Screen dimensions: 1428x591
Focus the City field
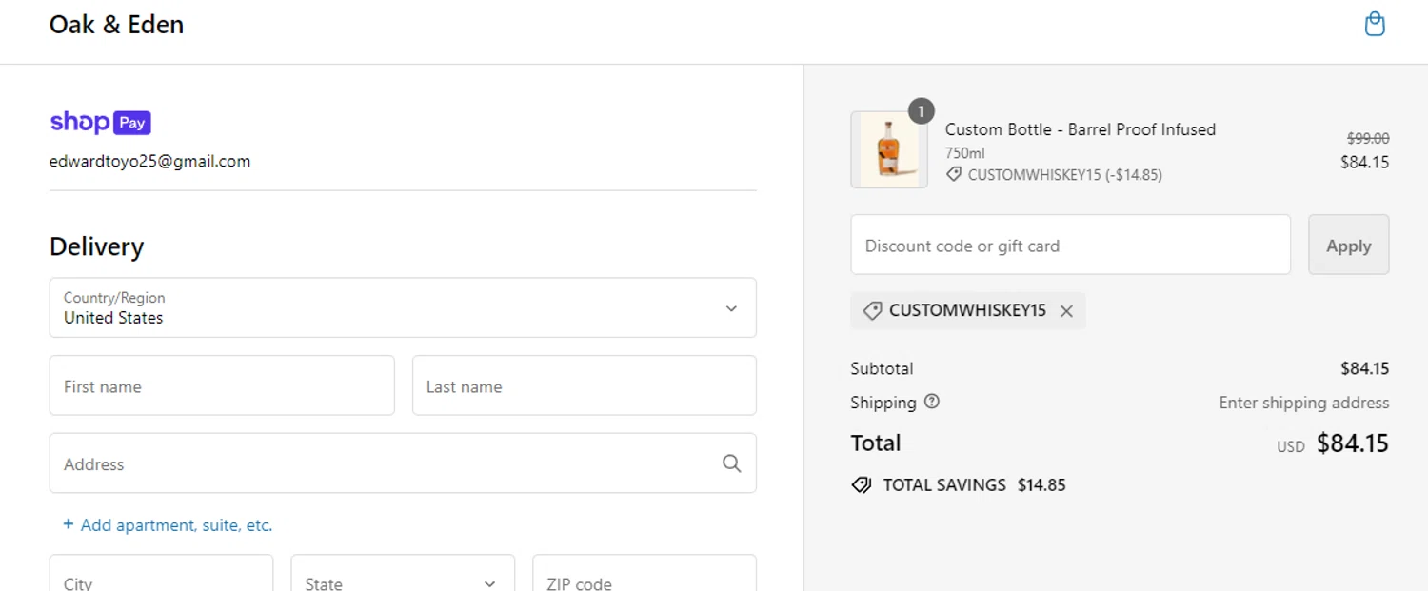(x=161, y=573)
